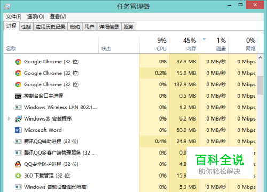
Task: Open the 服务 tab
Action: coord(128,27)
